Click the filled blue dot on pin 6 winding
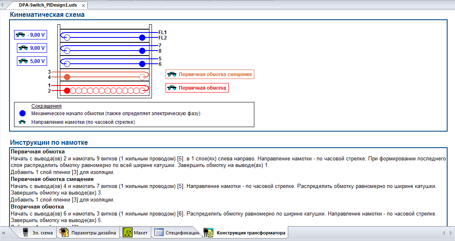Image resolution: width=455 pixels, height=241 pixels. click(x=142, y=64)
